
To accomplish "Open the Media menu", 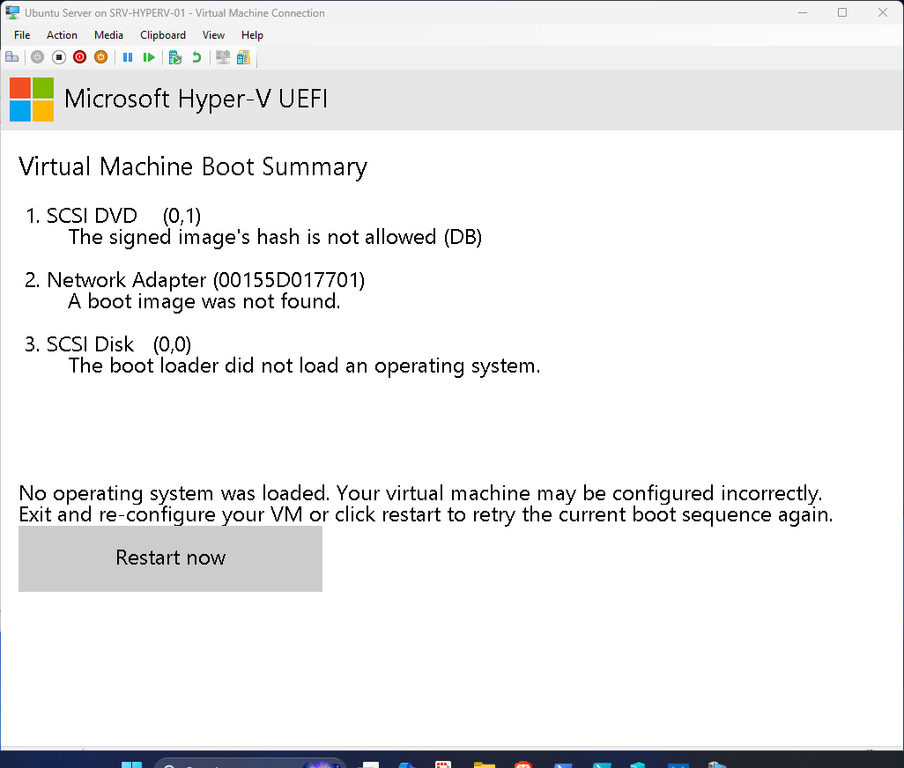I will pyautogui.click(x=108, y=35).
